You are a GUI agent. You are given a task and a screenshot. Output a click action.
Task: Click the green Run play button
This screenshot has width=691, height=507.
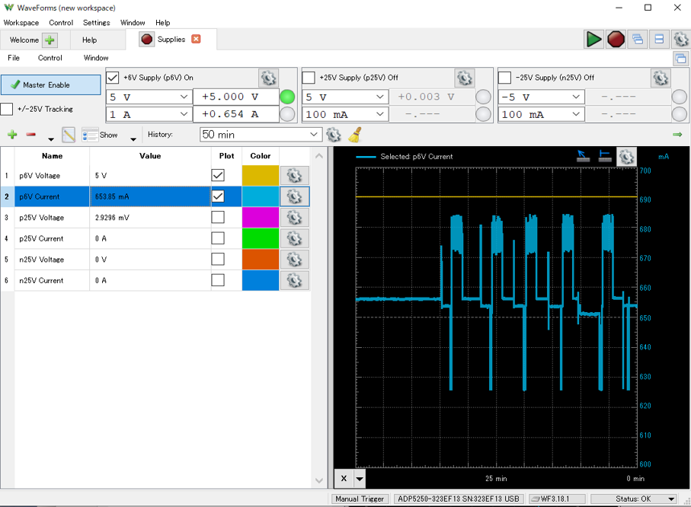[593, 40]
